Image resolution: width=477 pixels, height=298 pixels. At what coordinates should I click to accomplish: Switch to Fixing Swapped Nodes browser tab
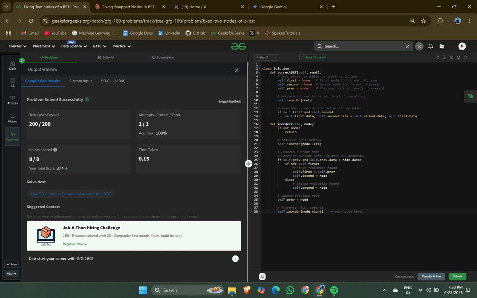click(129, 7)
